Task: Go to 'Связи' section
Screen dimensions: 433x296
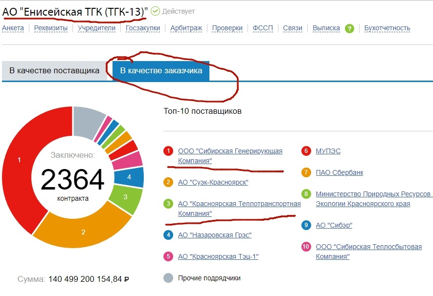Action: 293,28
